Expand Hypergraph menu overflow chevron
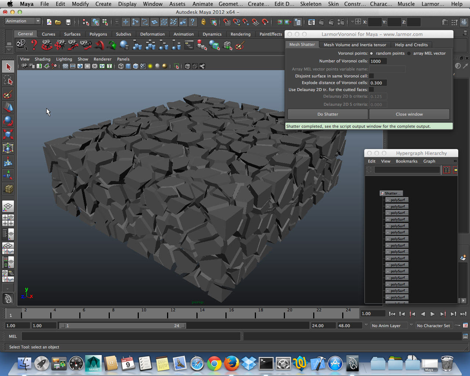The height and width of the screenshot is (376, 470). click(x=455, y=161)
